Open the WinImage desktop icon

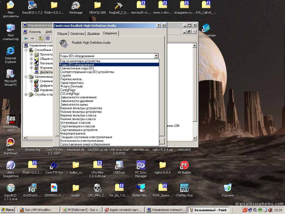pyautogui.click(x=76, y=6)
